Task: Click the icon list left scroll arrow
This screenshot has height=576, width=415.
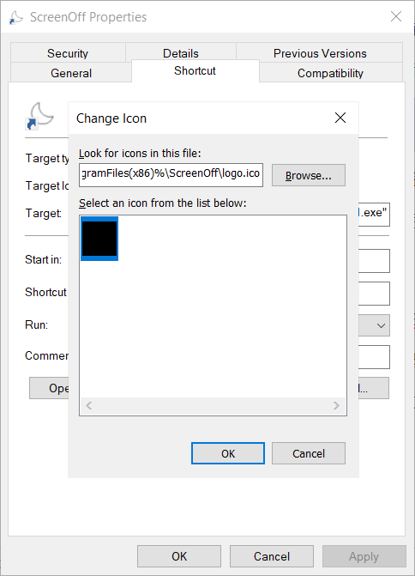Action: click(x=89, y=405)
